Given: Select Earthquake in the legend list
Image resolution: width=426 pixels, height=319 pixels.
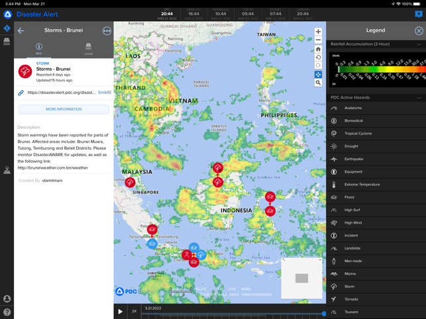Looking at the screenshot, I should 376,159.
